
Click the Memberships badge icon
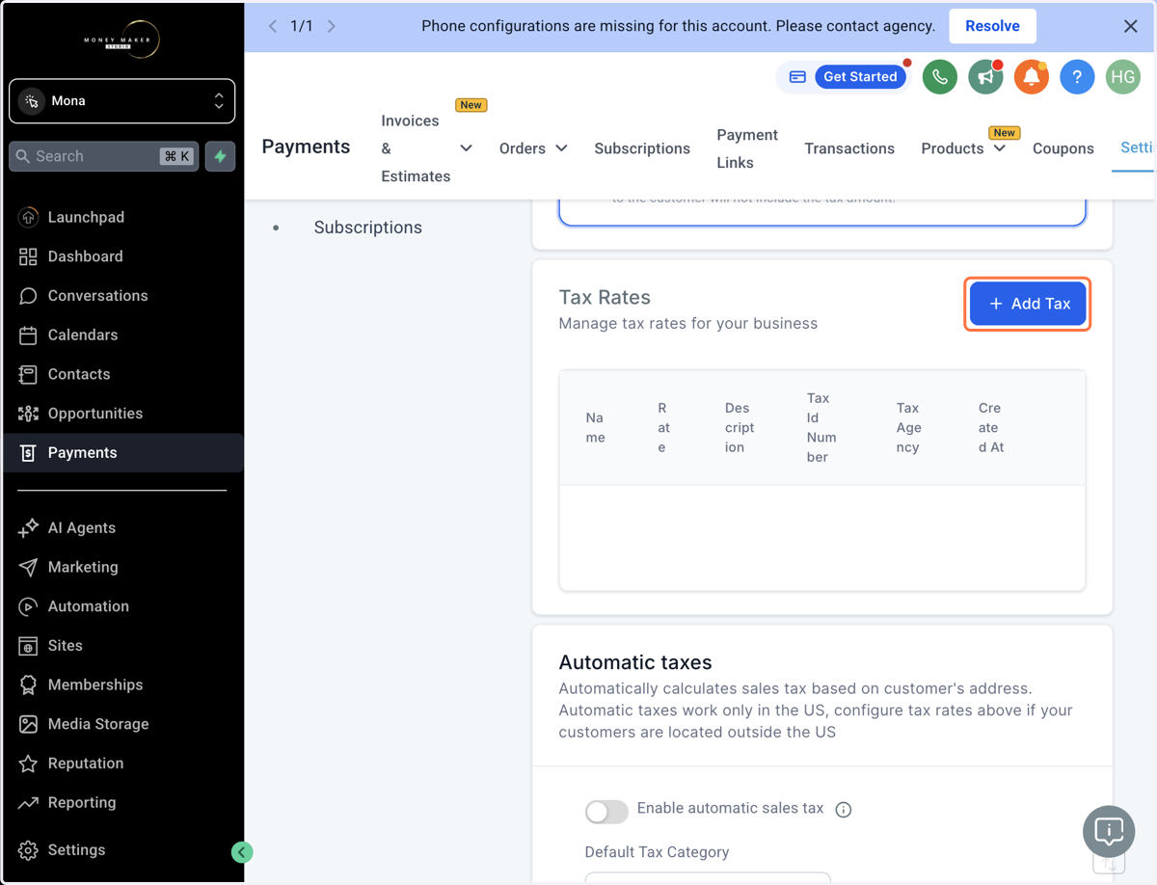pyautogui.click(x=28, y=685)
